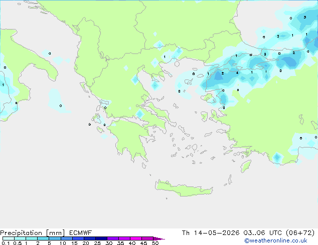
Task: Select the (06+72) forecast offset text
Action: (300, 233)
